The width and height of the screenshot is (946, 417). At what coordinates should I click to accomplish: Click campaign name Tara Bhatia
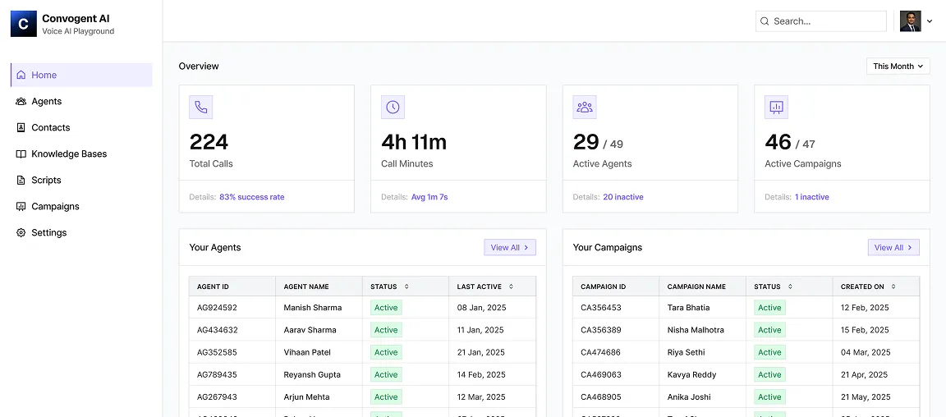pos(688,308)
